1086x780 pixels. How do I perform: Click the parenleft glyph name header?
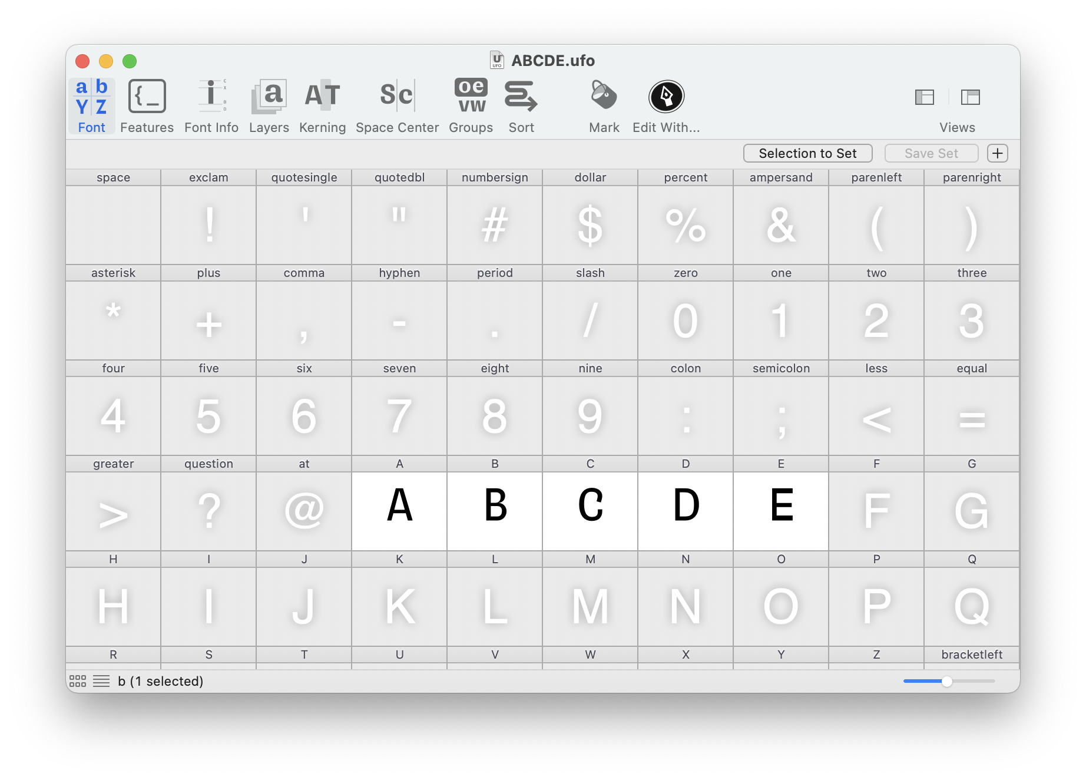tap(876, 177)
